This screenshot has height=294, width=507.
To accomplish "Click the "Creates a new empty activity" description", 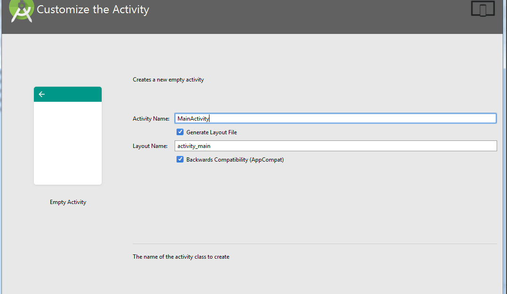I will point(168,80).
